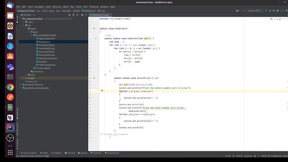Image resolution: width=288 pixels, height=162 pixels.
Task: Click '4 spaces' indent setting in status bar
Action: [248, 156]
